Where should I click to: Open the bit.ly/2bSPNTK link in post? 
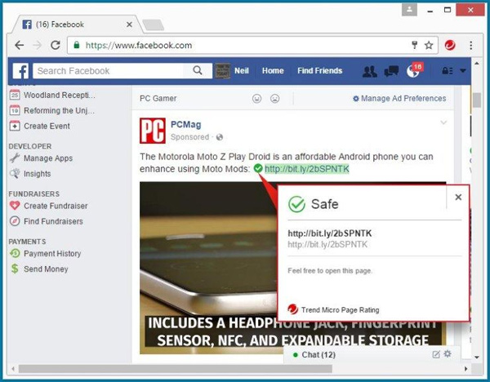coord(307,169)
